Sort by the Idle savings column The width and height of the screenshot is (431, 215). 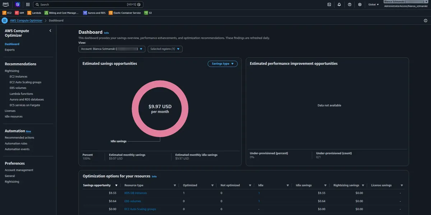[x=311, y=185]
